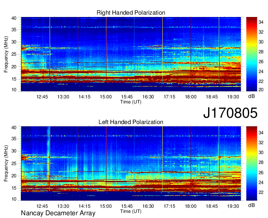The width and height of the screenshot is (268, 218).
Task: Click the "15" frequency tick of Right Handed plot
Action: click(x=14, y=79)
